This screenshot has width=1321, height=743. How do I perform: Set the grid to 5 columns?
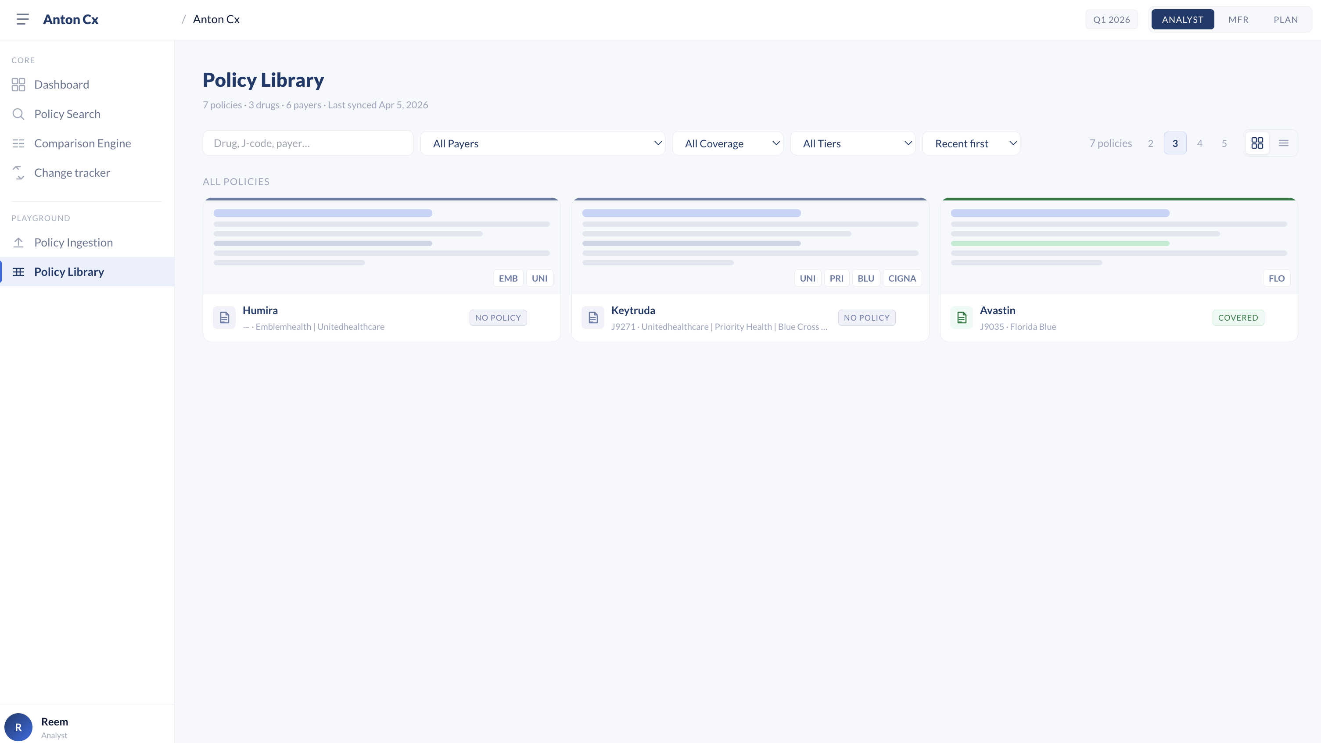pos(1224,143)
